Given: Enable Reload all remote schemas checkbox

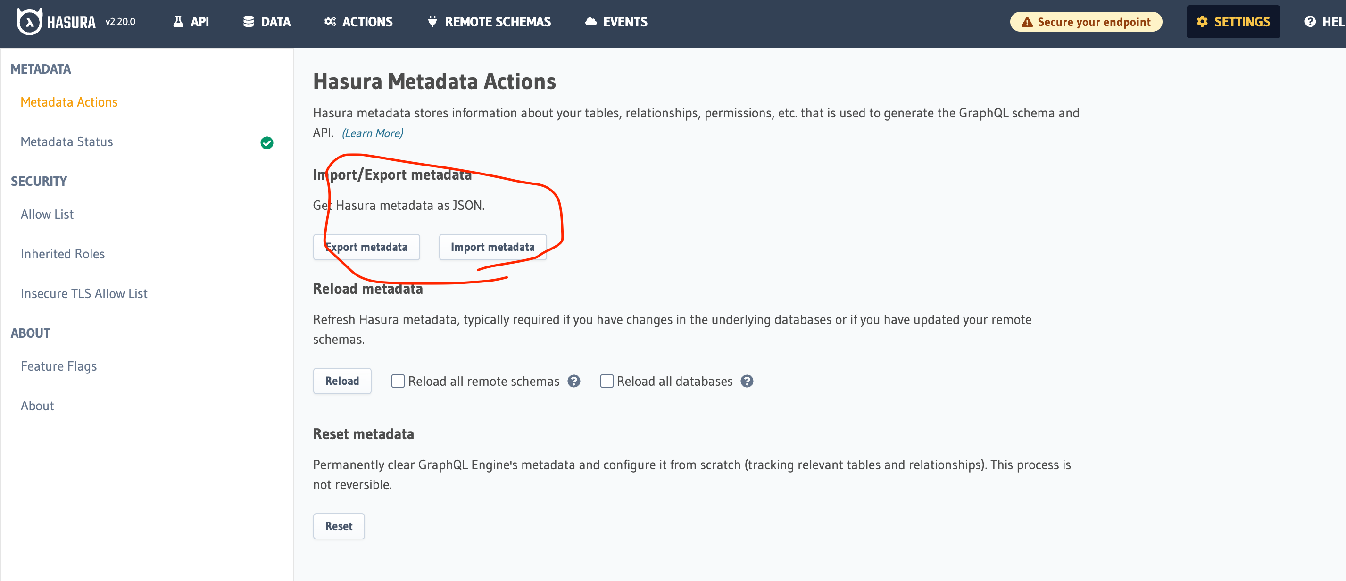Looking at the screenshot, I should (398, 381).
